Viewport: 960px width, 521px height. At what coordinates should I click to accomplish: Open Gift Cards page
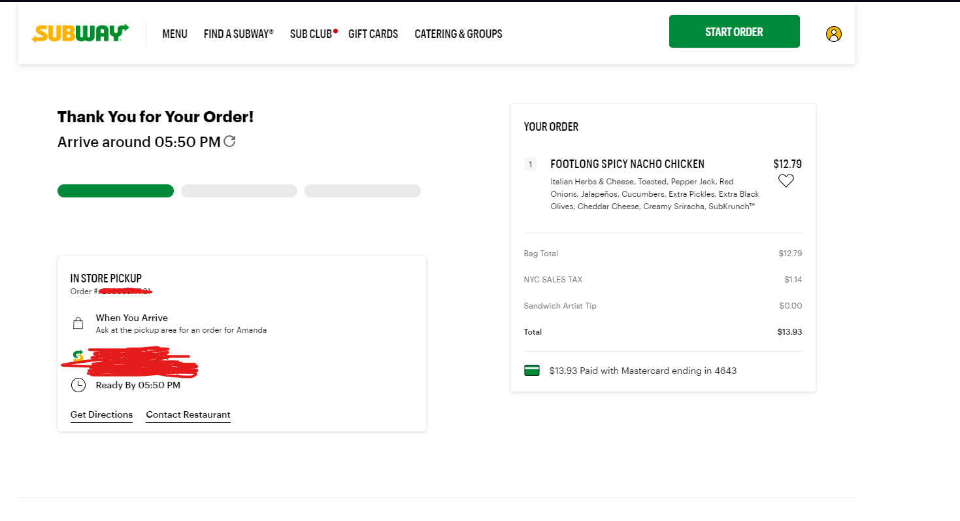click(373, 34)
